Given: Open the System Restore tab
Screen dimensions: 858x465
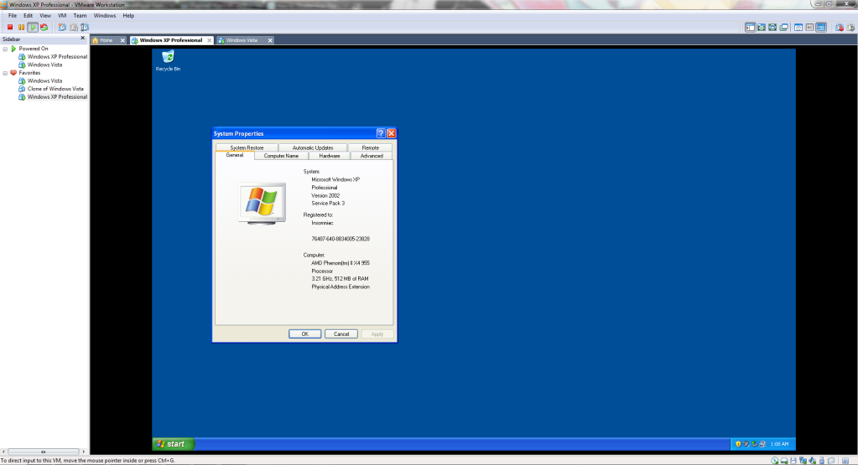Looking at the screenshot, I should [247, 147].
